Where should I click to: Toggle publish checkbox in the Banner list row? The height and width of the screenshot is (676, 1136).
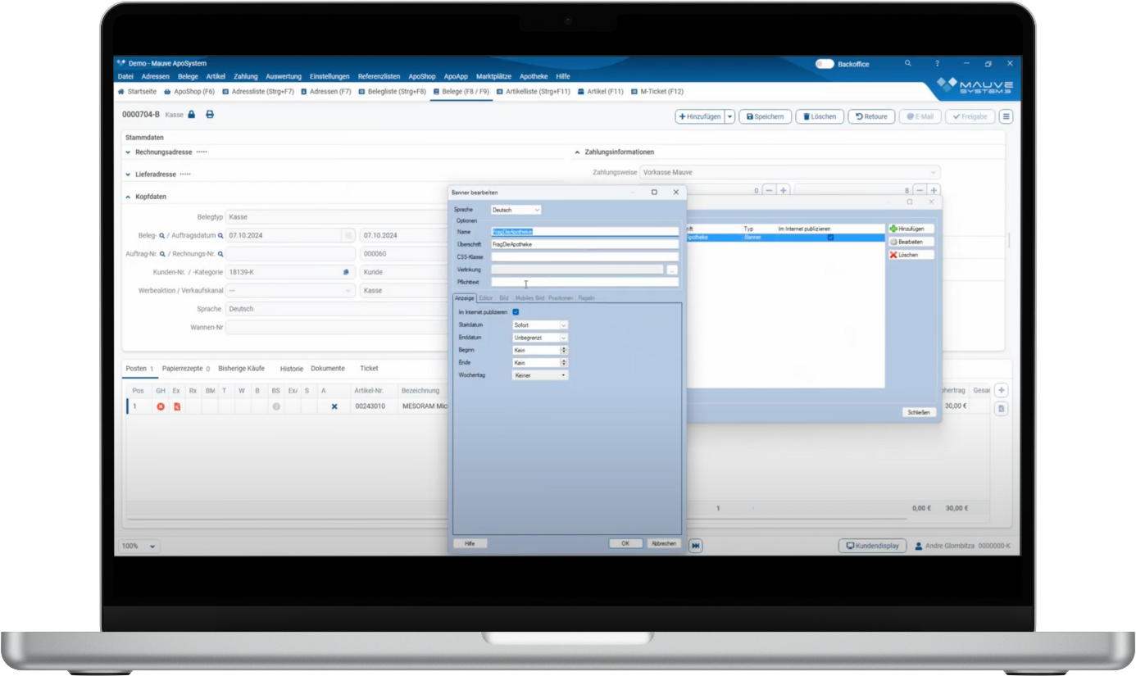pos(830,238)
